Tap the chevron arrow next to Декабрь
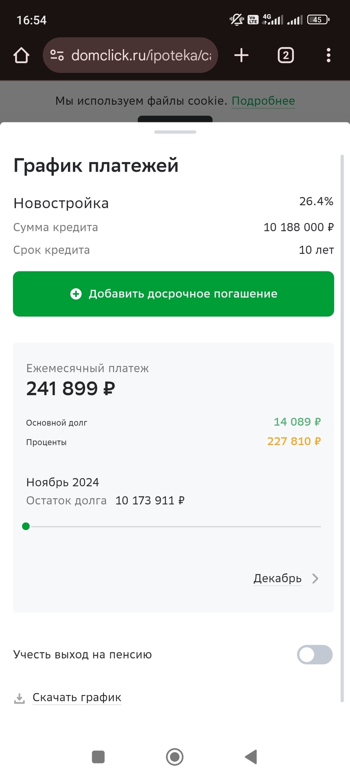 pyautogui.click(x=315, y=578)
